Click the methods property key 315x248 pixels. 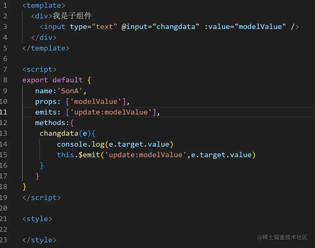50,123
